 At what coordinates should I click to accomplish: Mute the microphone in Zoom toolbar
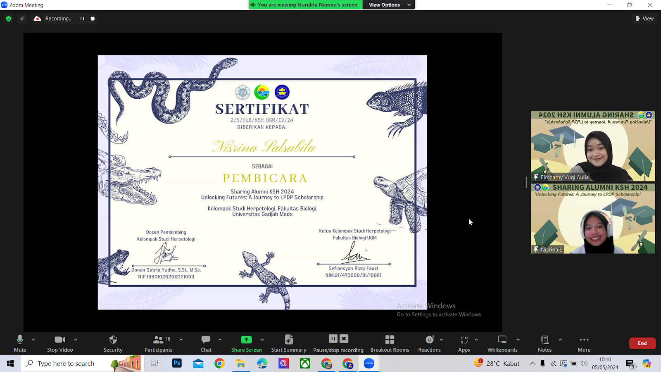pos(20,343)
